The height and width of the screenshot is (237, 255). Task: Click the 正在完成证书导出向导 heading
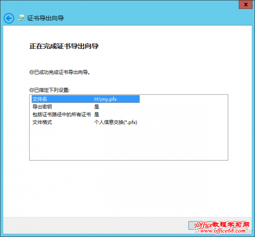(x=64, y=46)
